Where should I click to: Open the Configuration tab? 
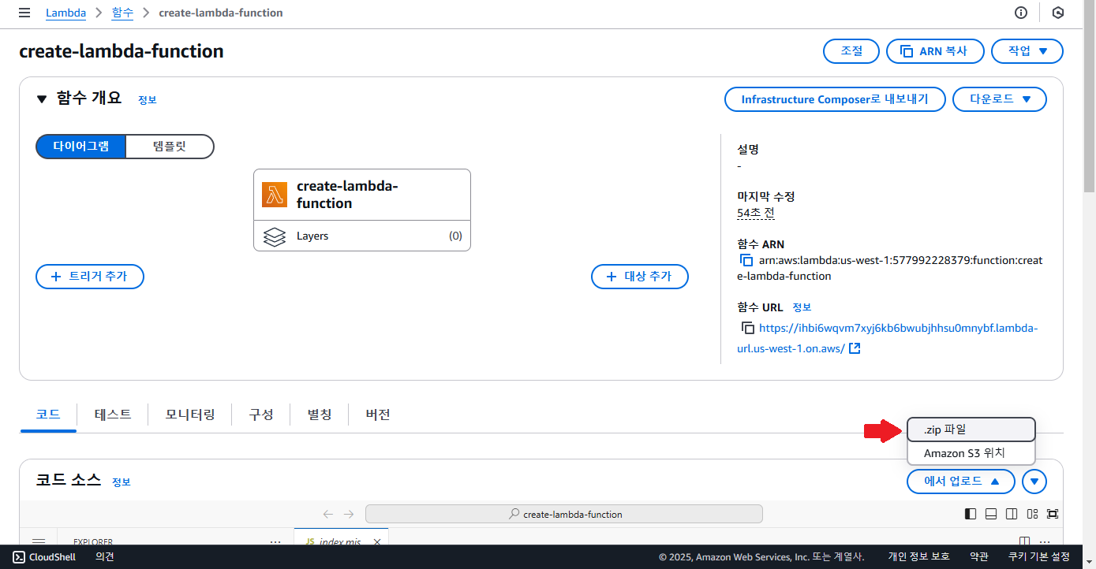(261, 414)
